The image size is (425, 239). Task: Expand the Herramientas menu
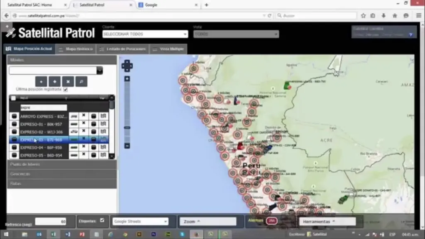tap(327, 222)
